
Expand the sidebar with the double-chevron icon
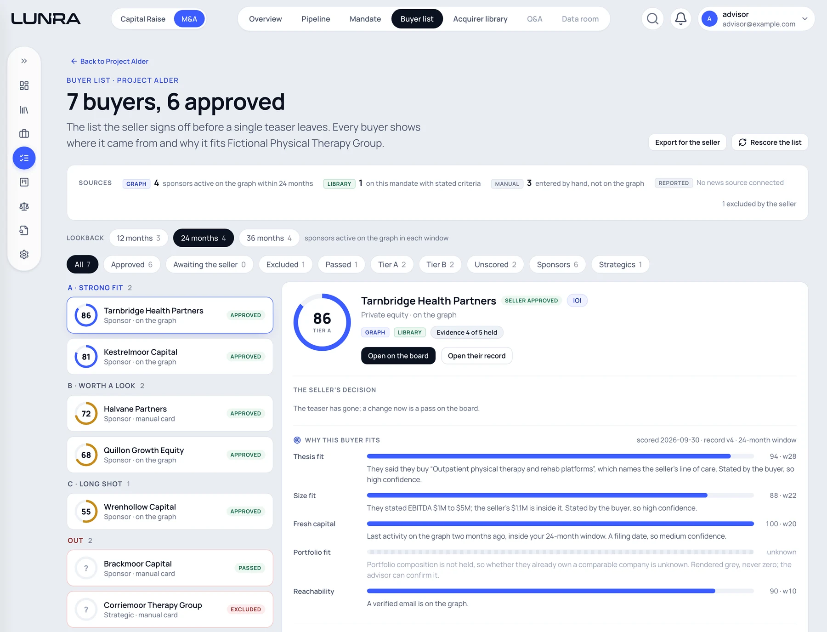click(24, 61)
